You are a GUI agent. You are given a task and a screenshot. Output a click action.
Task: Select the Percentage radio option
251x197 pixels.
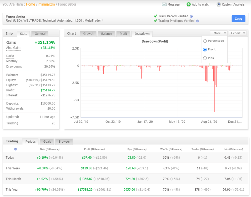tap(205, 41)
